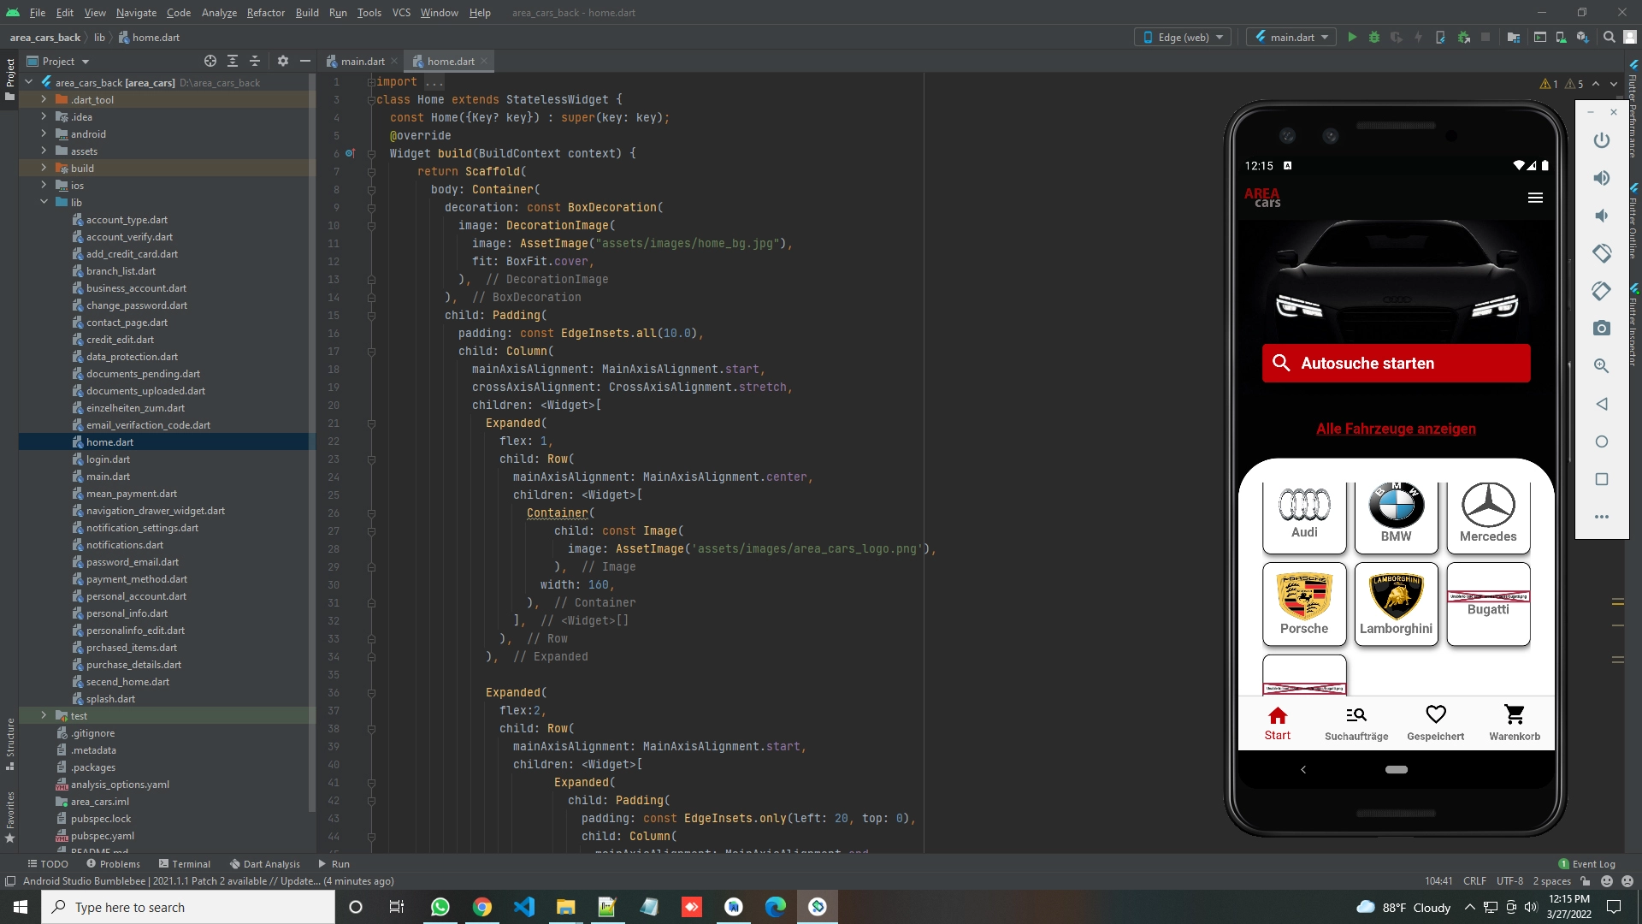Viewport: 1642px width, 924px height.
Task: Open WhatsApp from the Windows taskbar
Action: point(440,907)
